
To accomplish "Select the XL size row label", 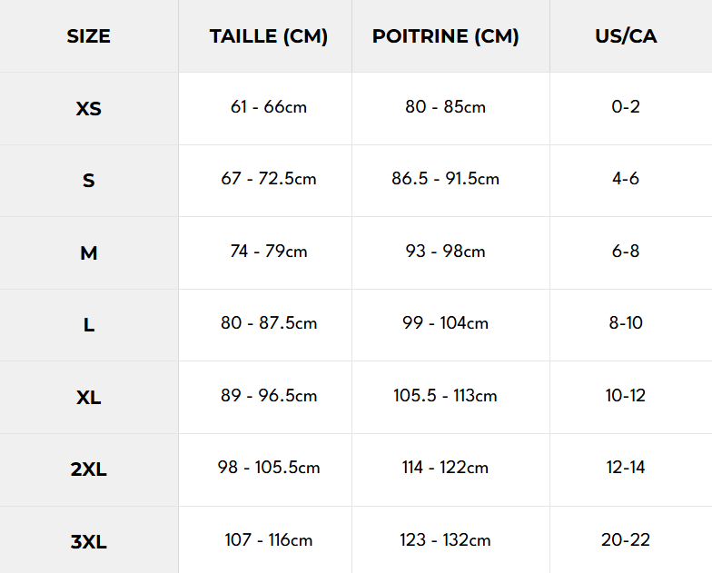I will coord(88,398).
